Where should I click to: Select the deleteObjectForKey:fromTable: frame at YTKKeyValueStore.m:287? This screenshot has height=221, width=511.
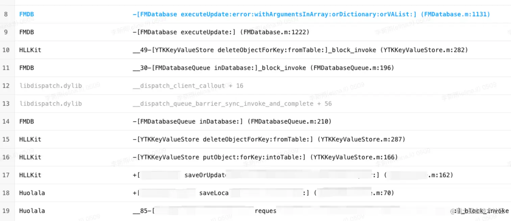pos(269,139)
